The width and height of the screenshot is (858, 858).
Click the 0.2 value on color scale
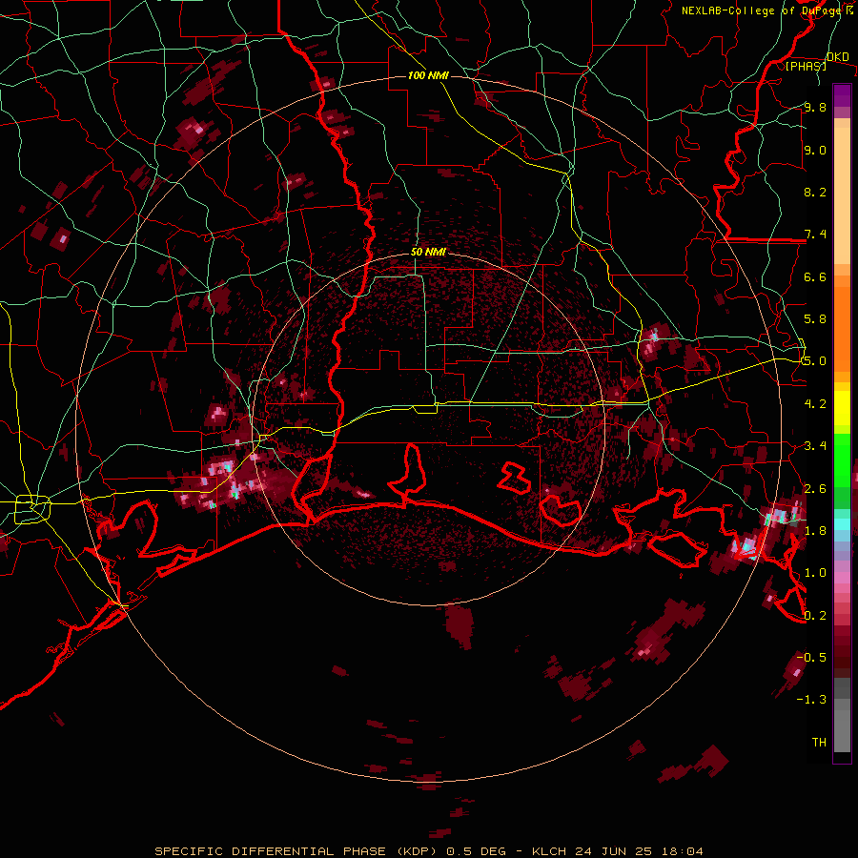(815, 615)
